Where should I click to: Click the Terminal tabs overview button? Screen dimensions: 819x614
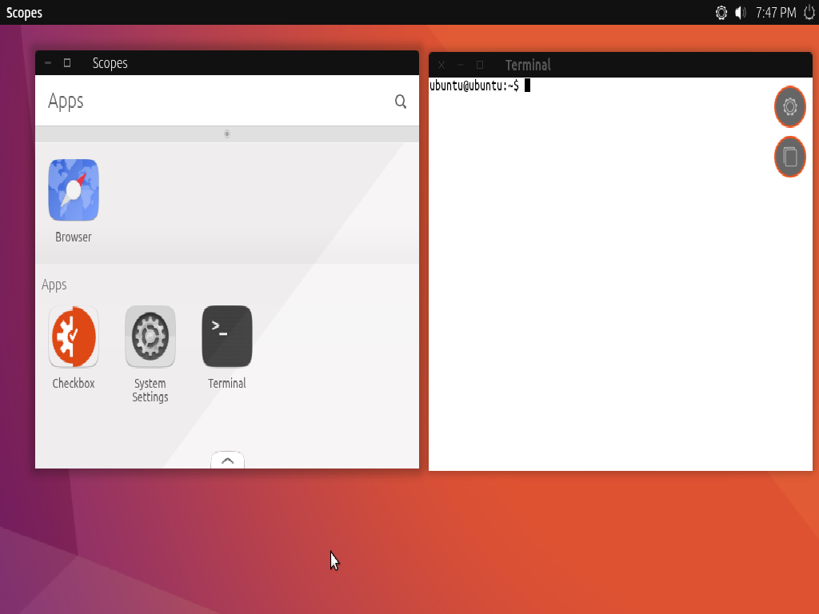[789, 157]
